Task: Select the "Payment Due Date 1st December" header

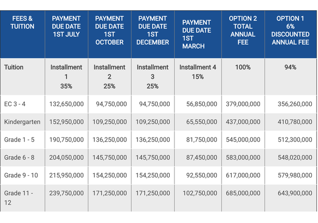Action: tap(153, 30)
